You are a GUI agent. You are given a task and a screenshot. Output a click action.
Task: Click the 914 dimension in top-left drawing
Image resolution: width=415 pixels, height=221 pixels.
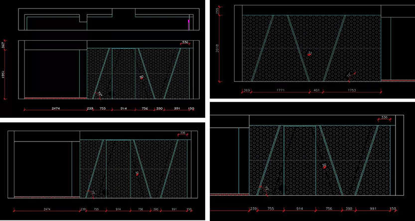124,108
